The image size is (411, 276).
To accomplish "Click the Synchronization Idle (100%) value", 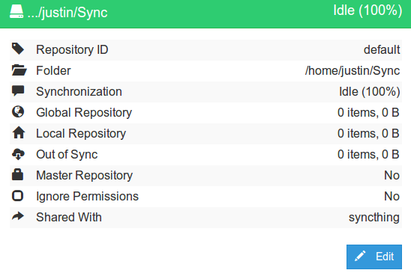I will [370, 92].
